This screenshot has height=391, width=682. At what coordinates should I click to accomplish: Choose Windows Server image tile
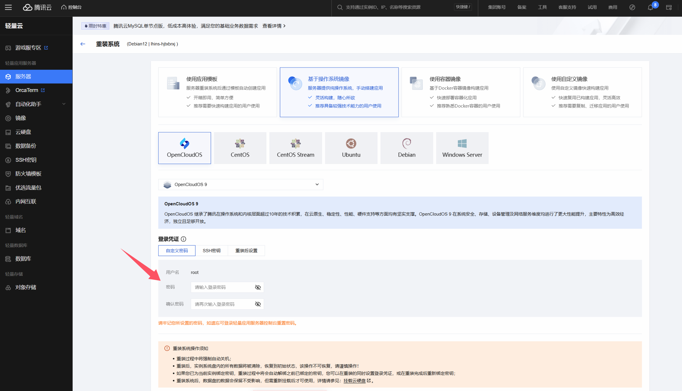[x=462, y=148]
